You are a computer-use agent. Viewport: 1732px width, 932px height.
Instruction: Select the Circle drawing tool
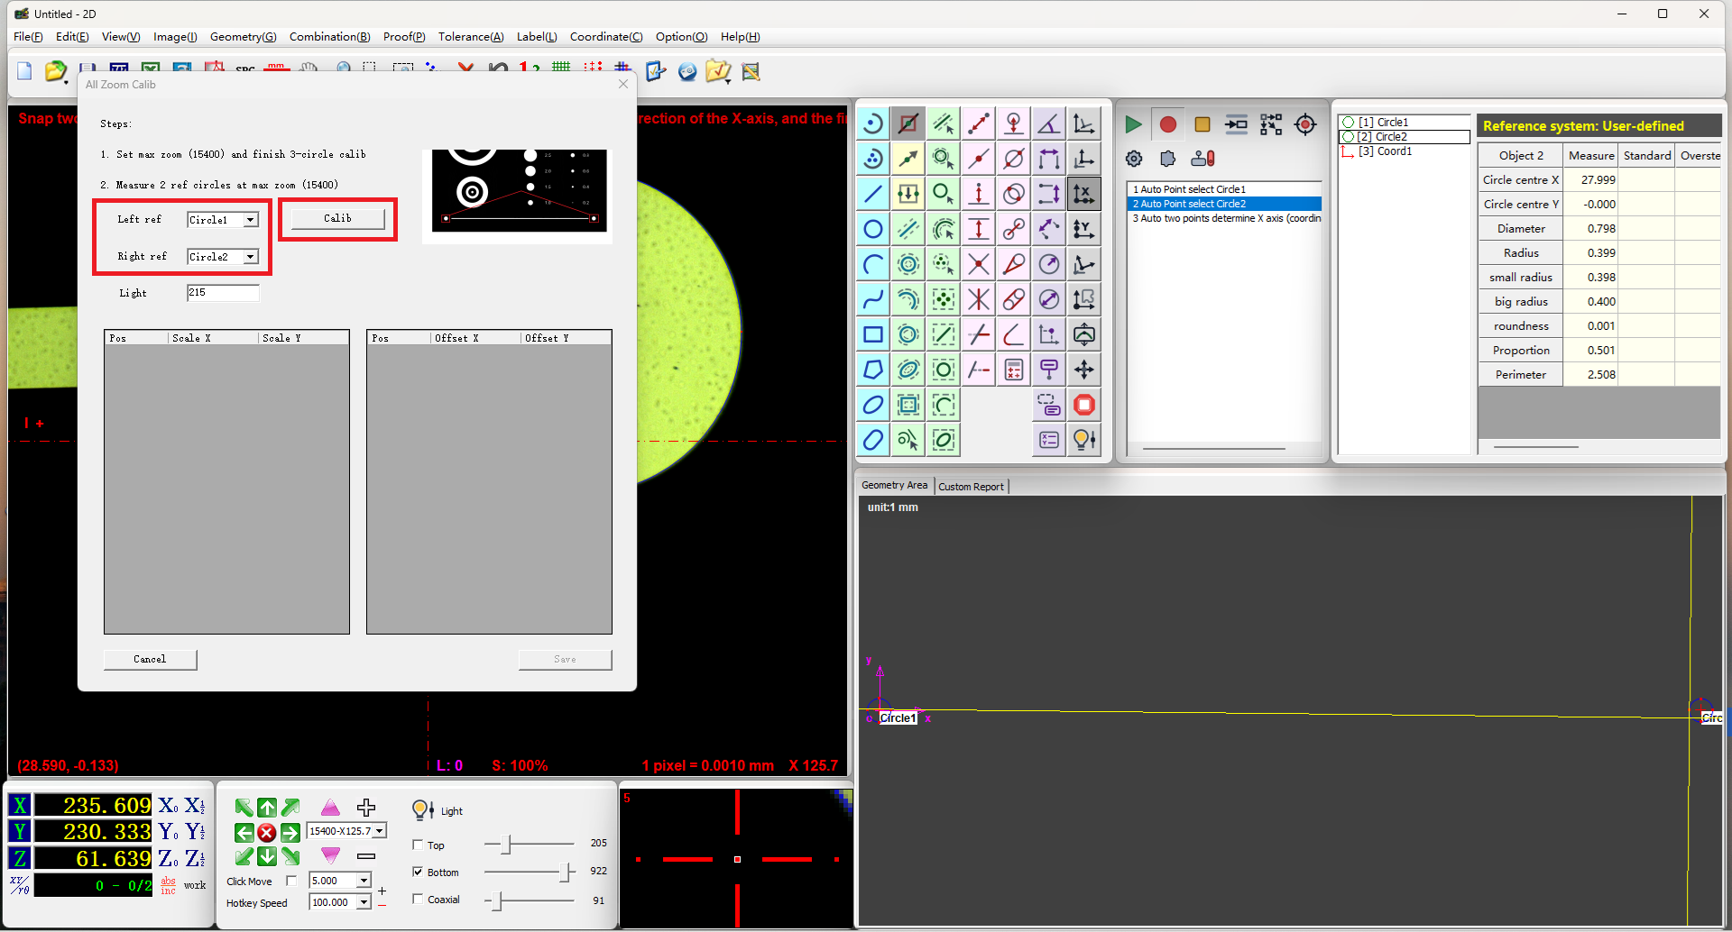873,229
